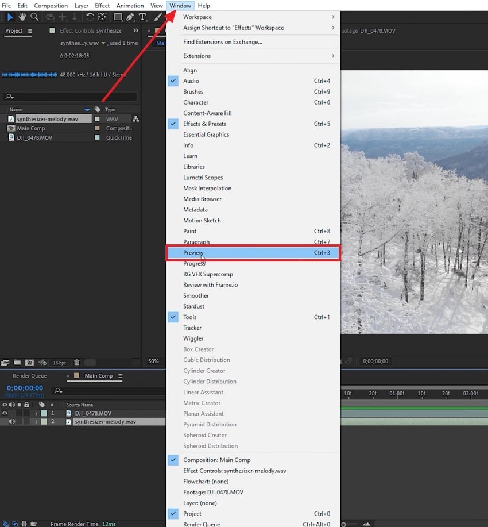488x527 pixels.
Task: Select the Type tool
Action: tap(142, 17)
